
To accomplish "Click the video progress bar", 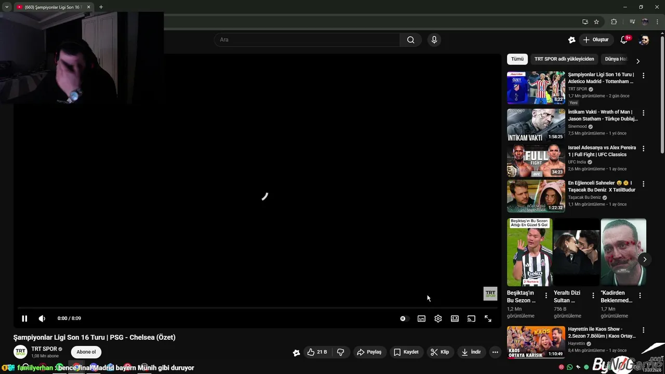I will tap(257, 308).
